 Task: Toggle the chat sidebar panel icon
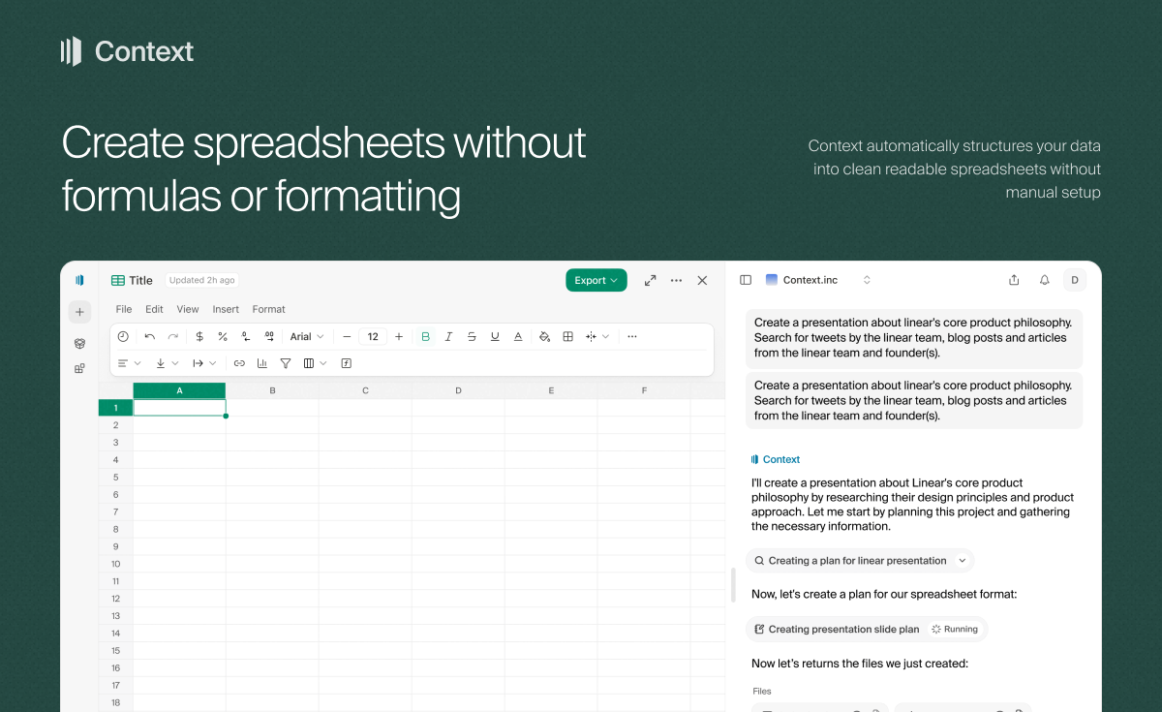tap(746, 280)
